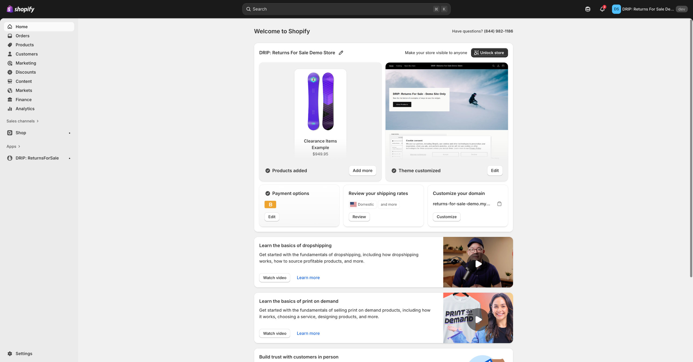
Task: Click the notifications bell icon
Action: pos(602,9)
